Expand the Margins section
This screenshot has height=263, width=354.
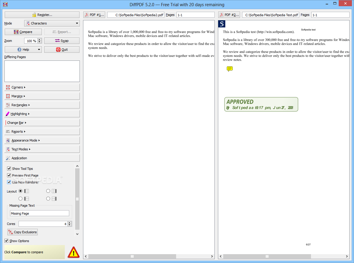(x=42, y=96)
